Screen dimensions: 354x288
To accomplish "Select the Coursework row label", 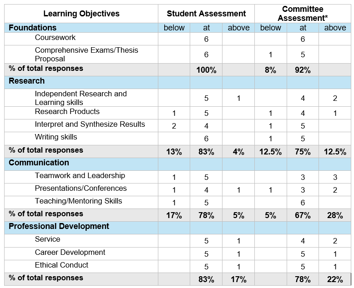I will 55,37.
